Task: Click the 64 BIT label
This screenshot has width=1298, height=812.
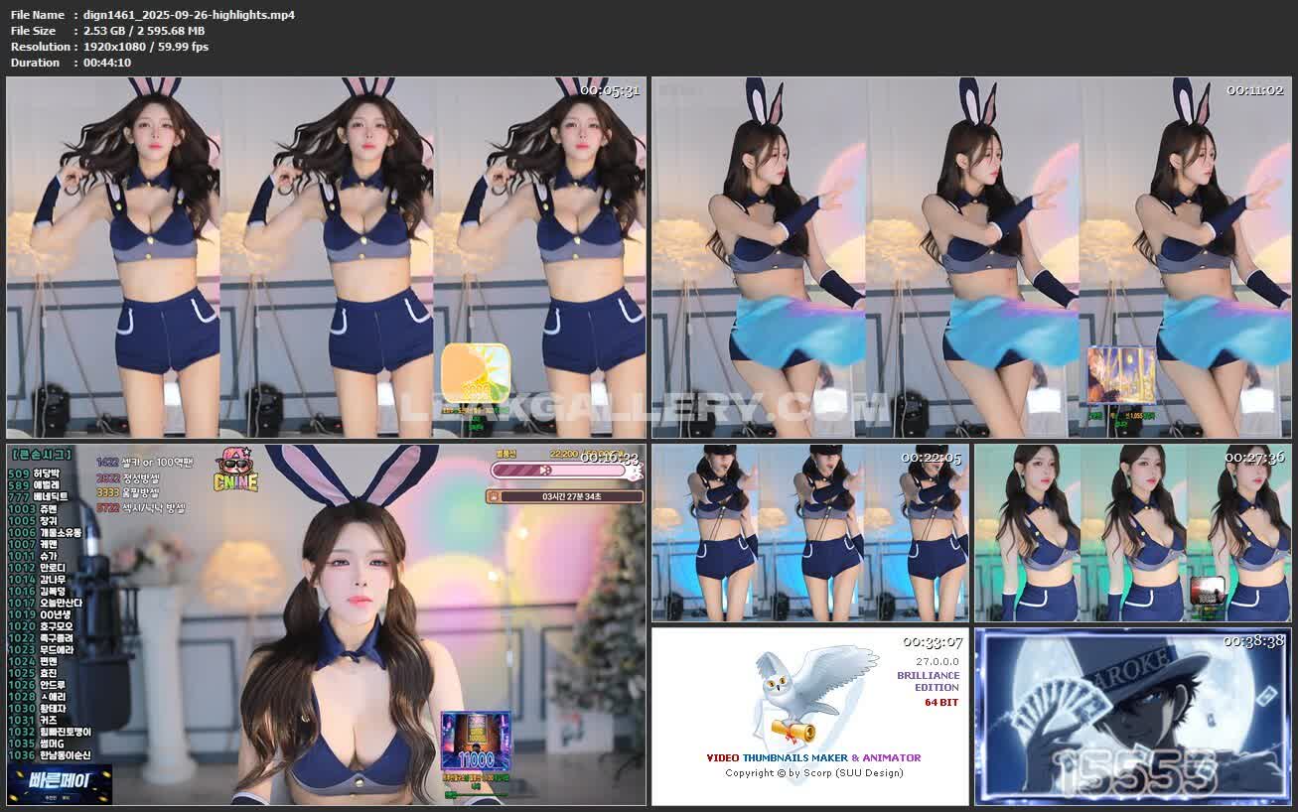Action: click(x=940, y=702)
